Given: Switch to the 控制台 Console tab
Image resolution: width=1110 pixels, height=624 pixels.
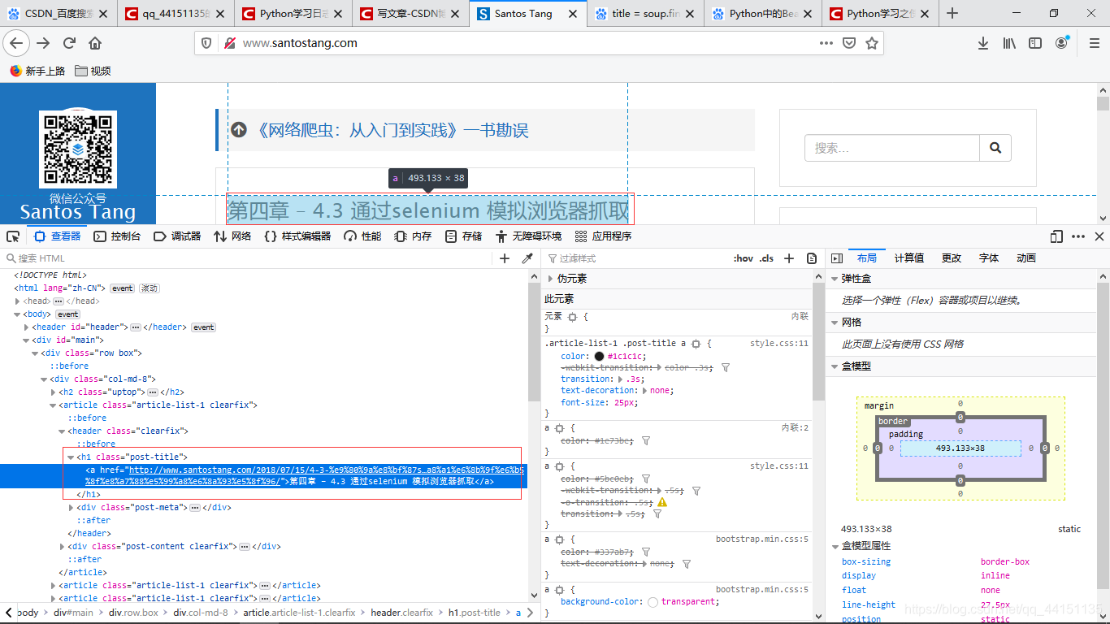Looking at the screenshot, I should 117,236.
